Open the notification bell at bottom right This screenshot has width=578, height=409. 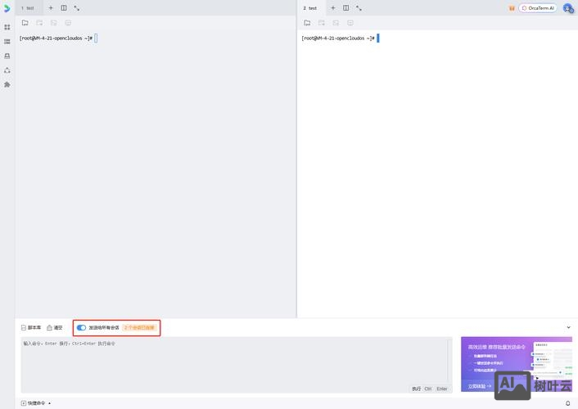[x=568, y=403]
